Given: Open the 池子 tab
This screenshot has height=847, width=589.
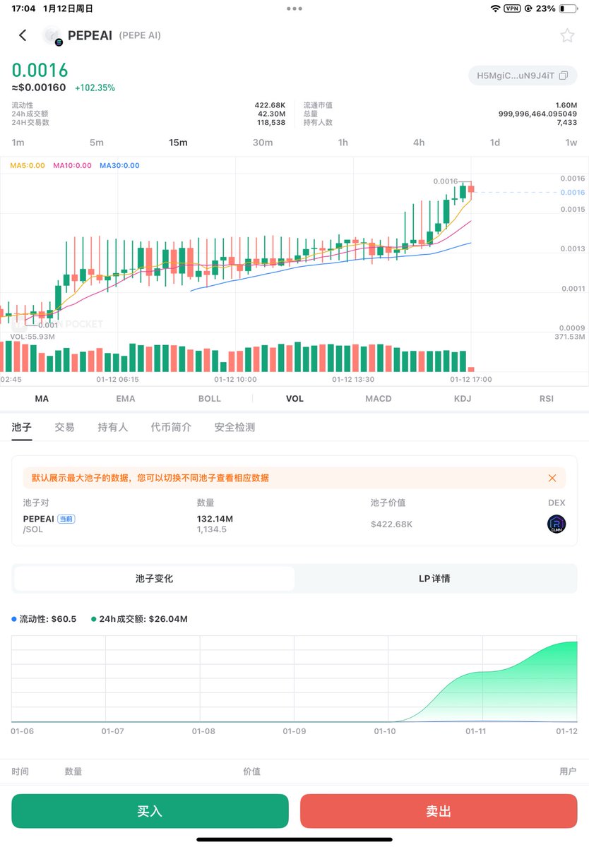Looking at the screenshot, I should [x=22, y=428].
